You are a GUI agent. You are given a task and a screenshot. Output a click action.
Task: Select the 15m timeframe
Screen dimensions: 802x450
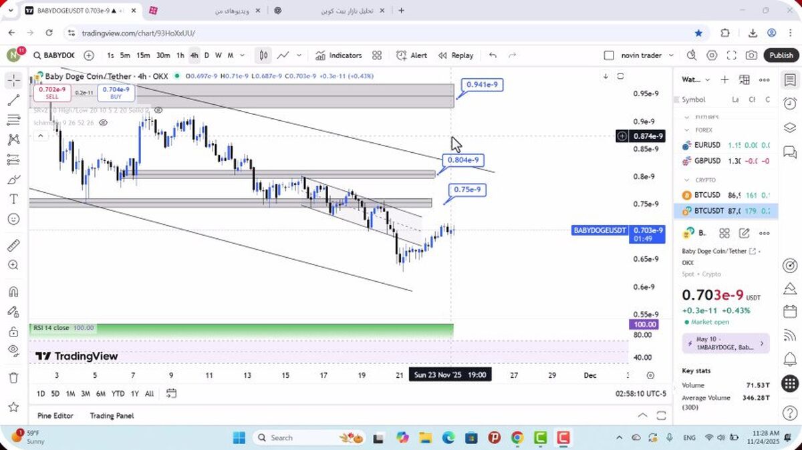tap(143, 55)
